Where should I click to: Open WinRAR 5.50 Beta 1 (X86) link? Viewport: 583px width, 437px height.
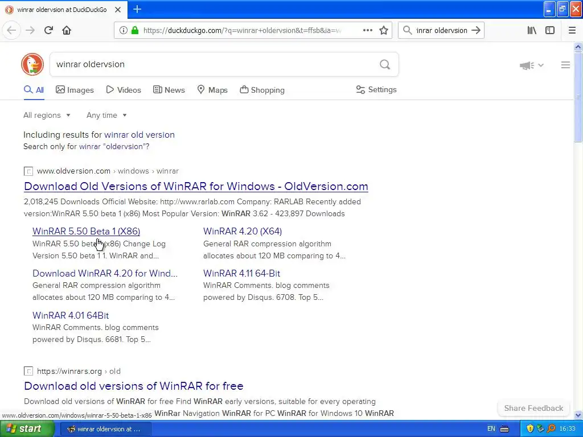(x=87, y=231)
